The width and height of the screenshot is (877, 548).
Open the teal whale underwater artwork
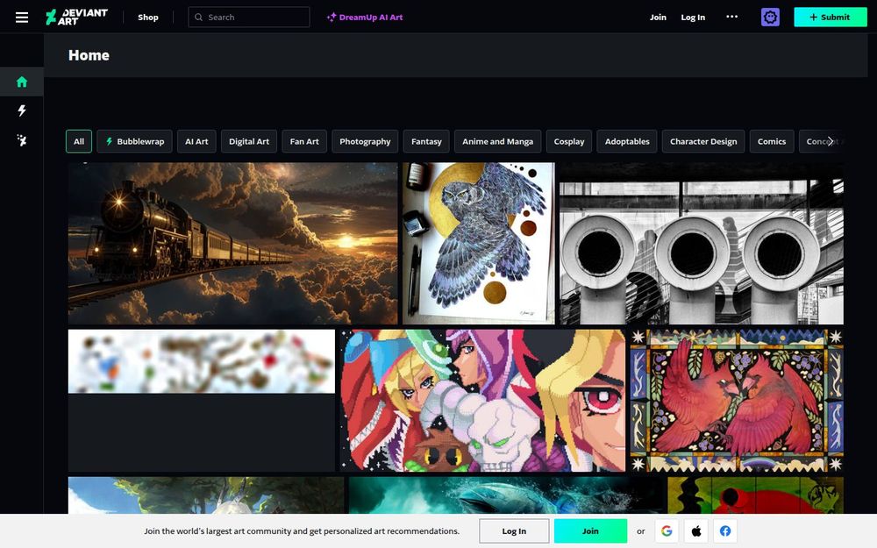pyautogui.click(x=506, y=495)
